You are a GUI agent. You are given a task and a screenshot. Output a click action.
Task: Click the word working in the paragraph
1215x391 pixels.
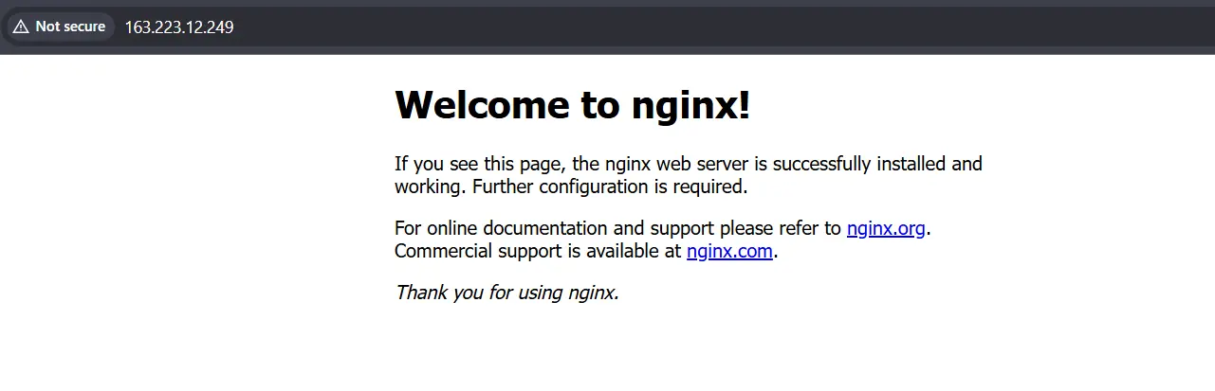[x=430, y=187]
